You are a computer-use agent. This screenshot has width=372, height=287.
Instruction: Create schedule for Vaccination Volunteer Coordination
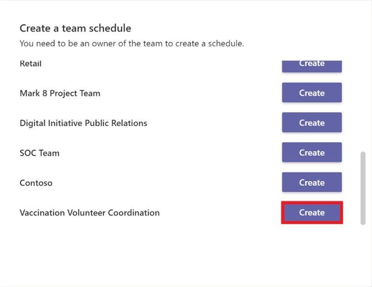312,212
